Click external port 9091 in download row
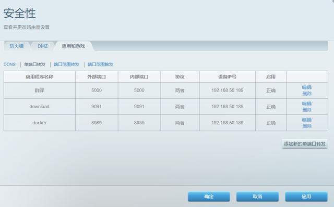The image size is (334, 207). pyautogui.click(x=97, y=107)
